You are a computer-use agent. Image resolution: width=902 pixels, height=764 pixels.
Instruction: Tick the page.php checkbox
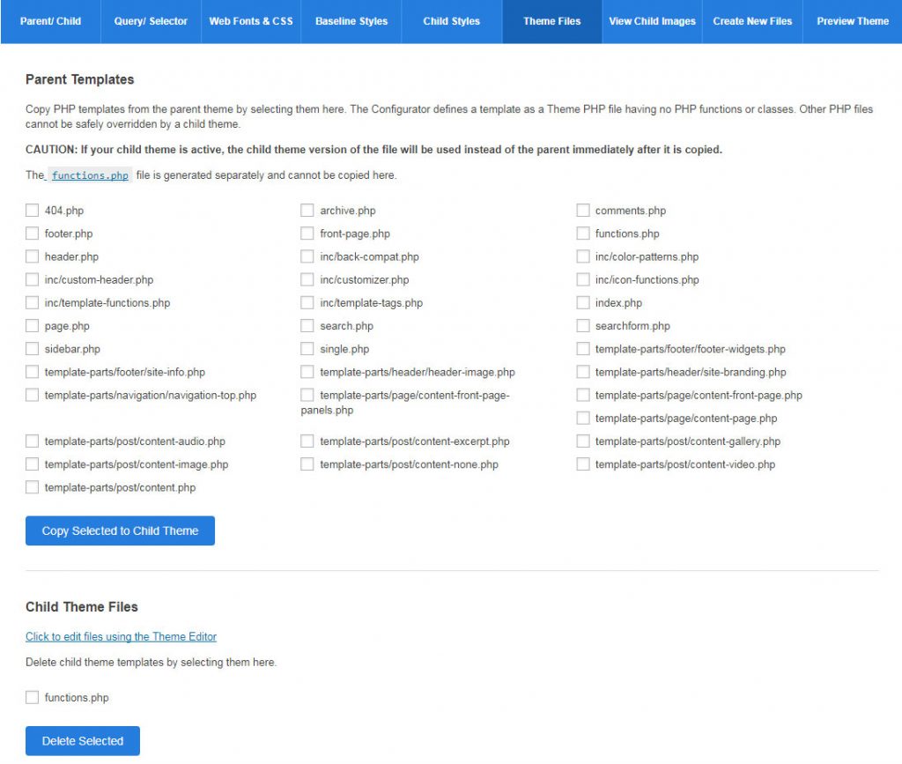(33, 326)
